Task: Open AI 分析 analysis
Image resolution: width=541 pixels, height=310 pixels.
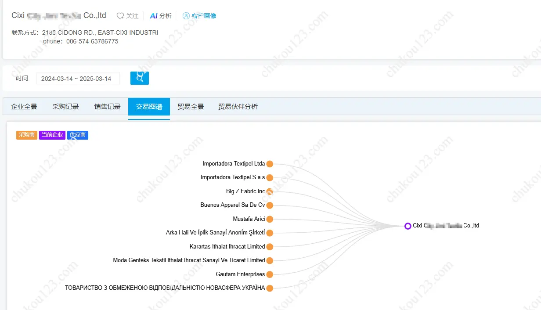Action: point(161,16)
